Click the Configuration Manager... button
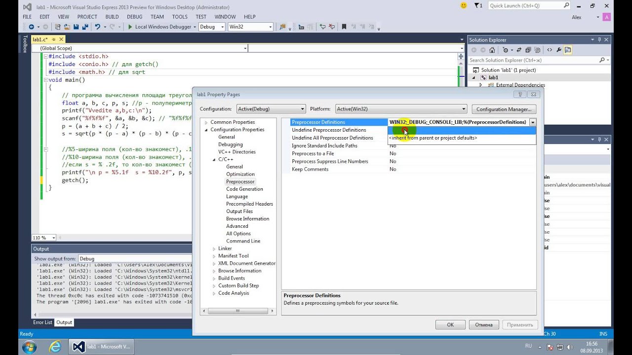 [504, 109]
